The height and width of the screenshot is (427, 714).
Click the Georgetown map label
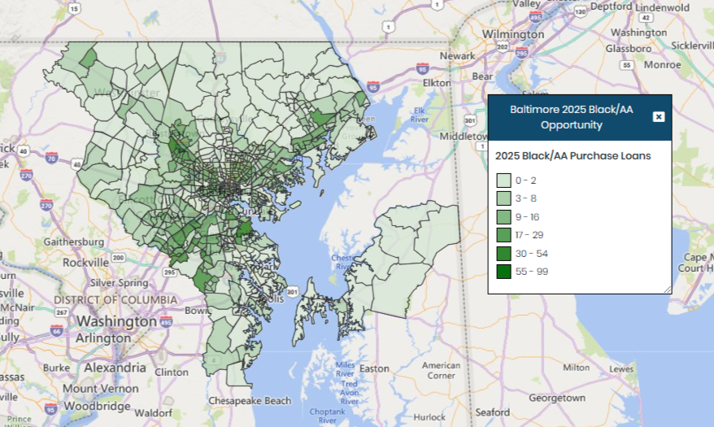click(557, 398)
